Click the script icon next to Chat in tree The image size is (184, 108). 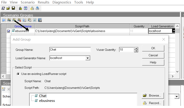click(36, 96)
